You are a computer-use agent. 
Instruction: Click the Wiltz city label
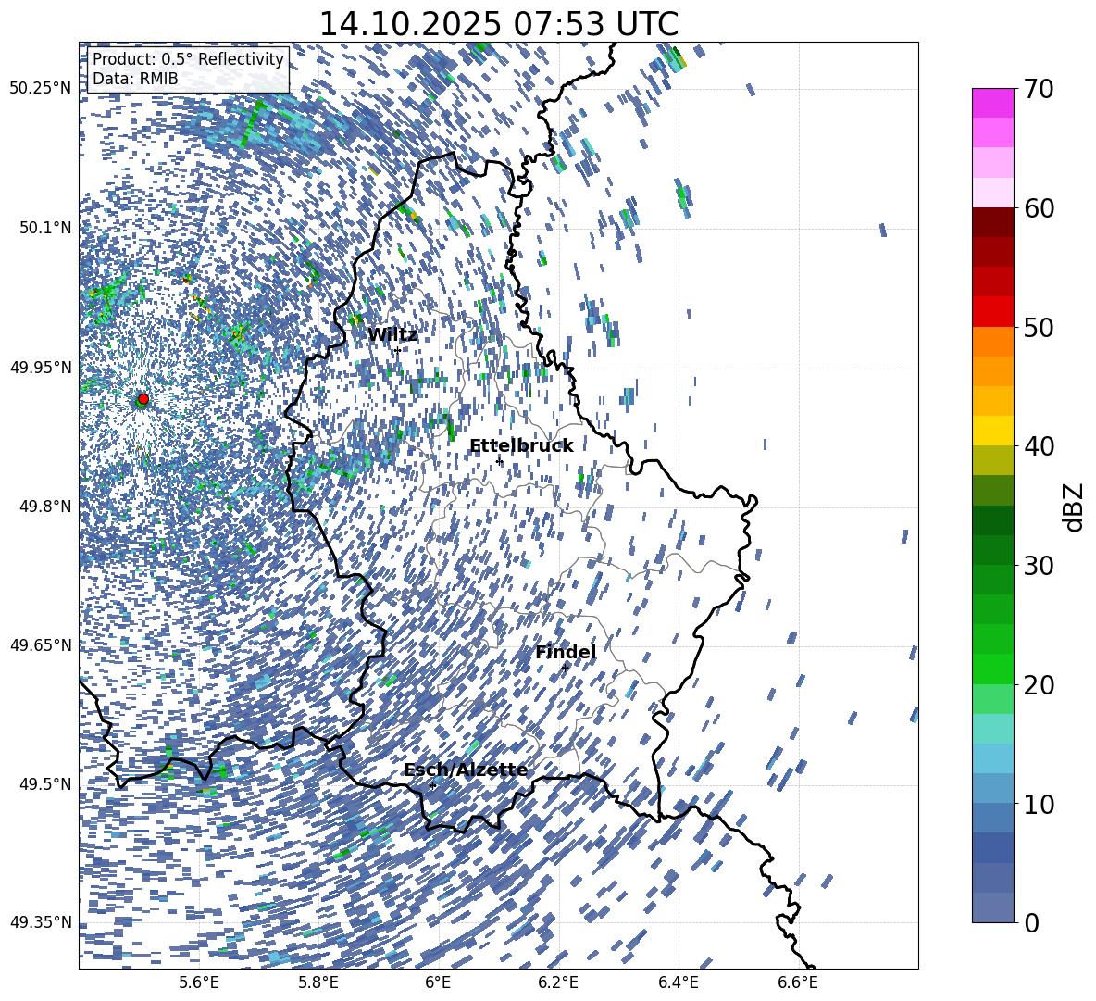tap(392, 335)
